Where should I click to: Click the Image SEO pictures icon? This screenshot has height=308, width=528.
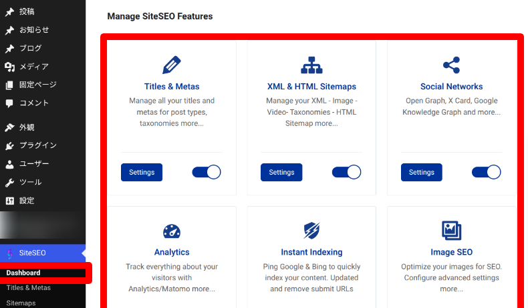click(x=452, y=231)
